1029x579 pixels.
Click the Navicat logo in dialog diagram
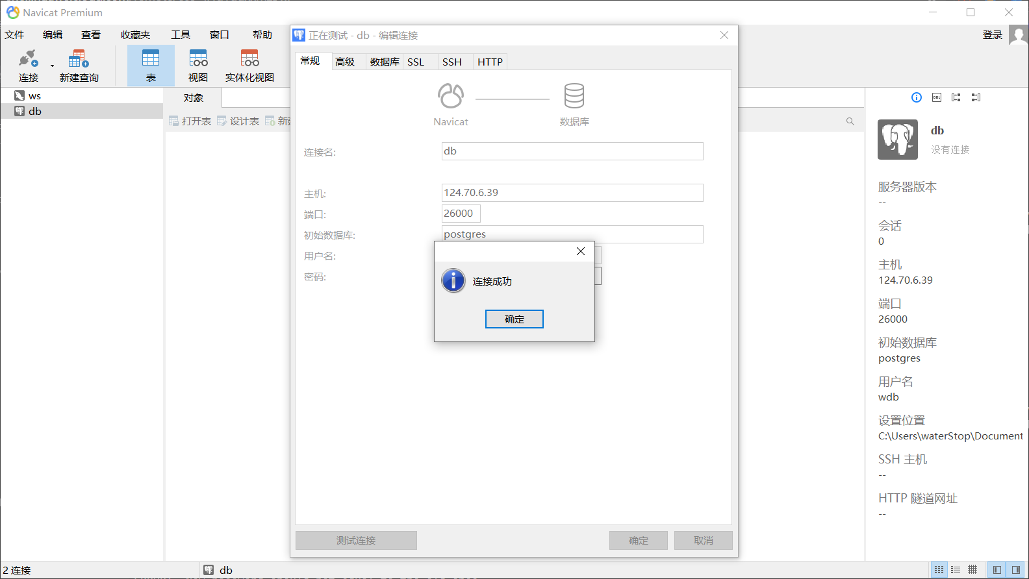click(451, 95)
